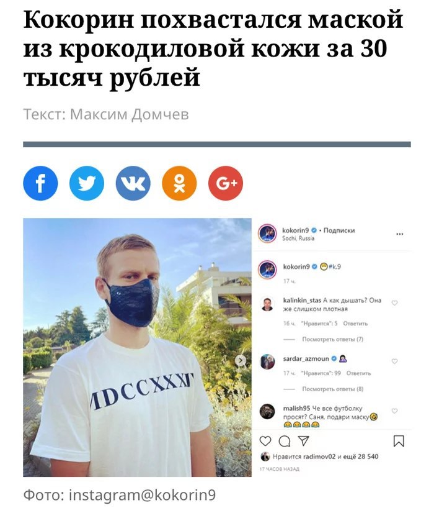Share the article via Twitter icon
The image size is (434, 513).
[87, 183]
